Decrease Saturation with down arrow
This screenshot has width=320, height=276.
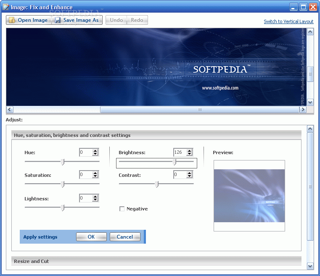[x=95, y=176]
